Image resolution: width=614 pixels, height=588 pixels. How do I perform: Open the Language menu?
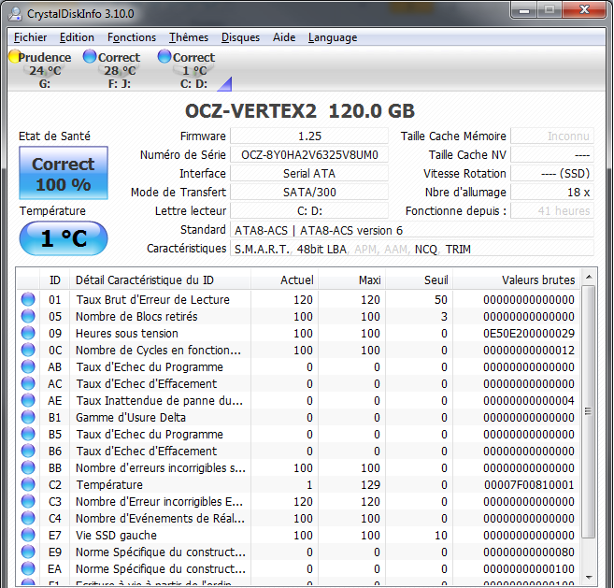point(332,37)
